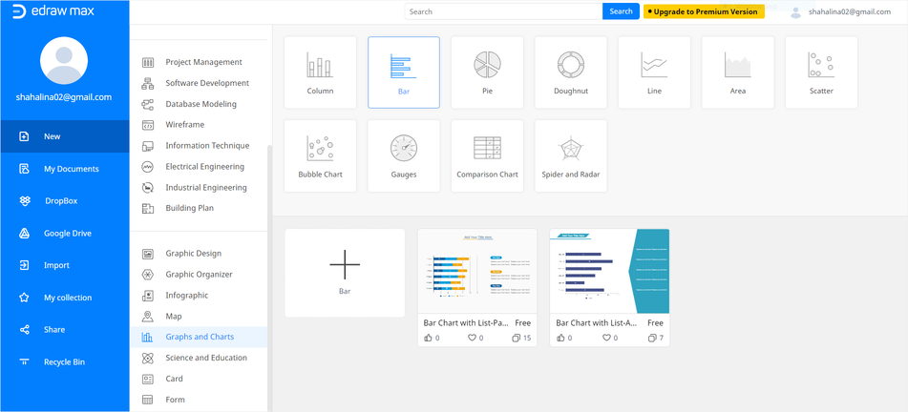Image resolution: width=908 pixels, height=412 pixels.
Task: Select the Card category
Action: point(199,379)
